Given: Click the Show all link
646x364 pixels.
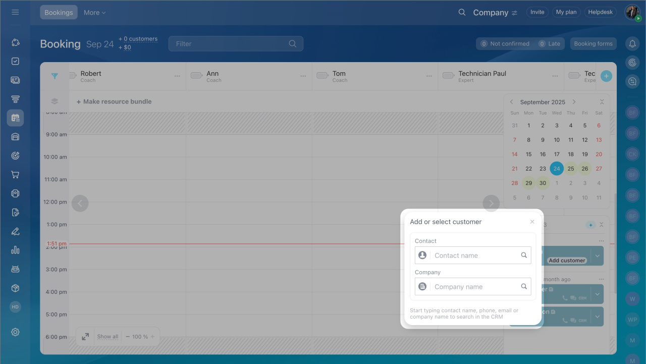Looking at the screenshot, I should tap(107, 337).
